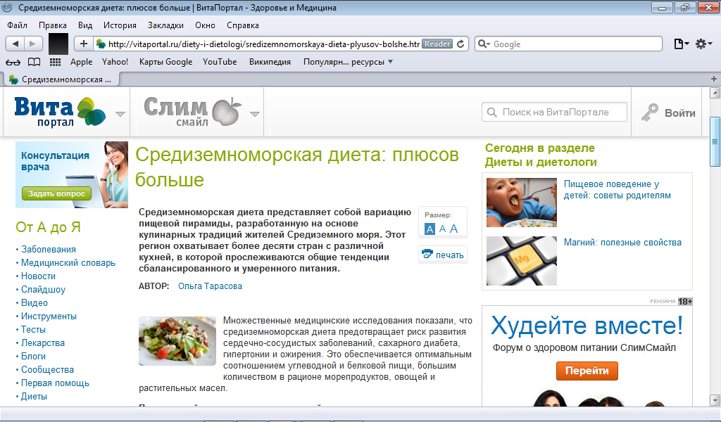Open Новости in the left menu
This screenshot has width=721, height=422.
(x=38, y=276)
